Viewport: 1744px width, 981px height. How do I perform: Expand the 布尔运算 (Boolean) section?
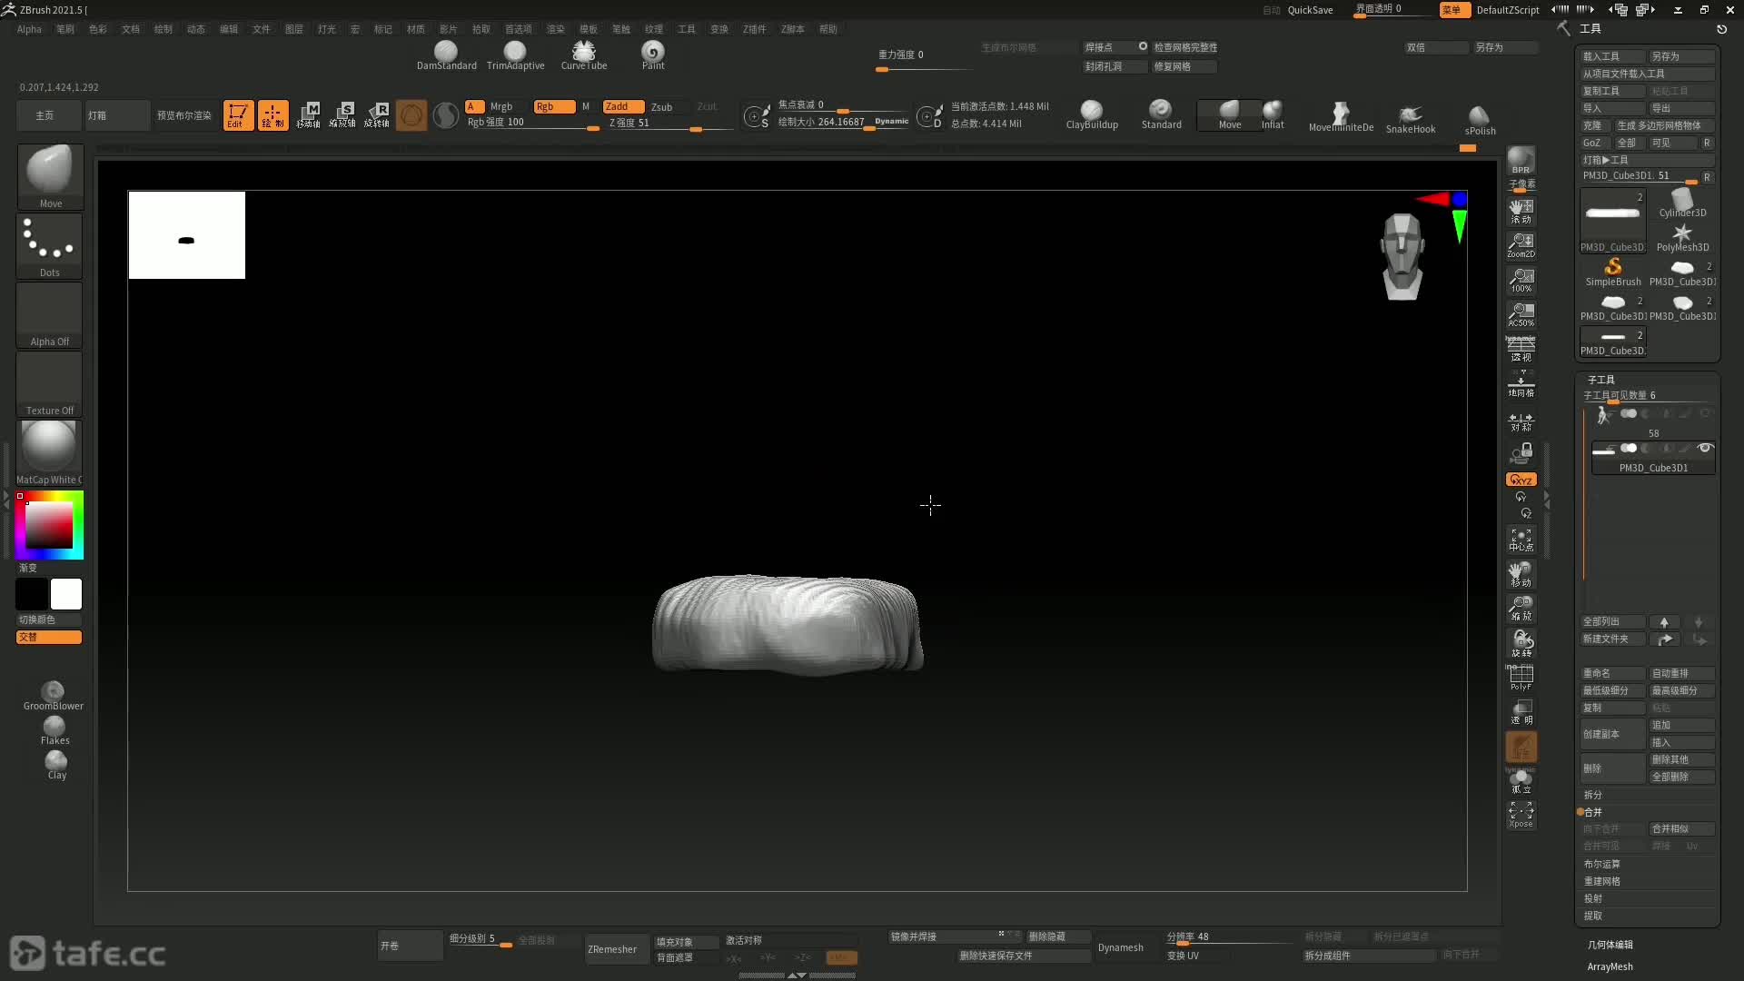click(1601, 864)
